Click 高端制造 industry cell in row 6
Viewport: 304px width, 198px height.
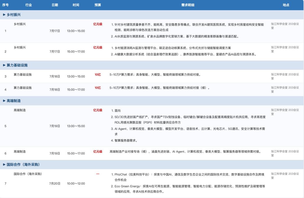pyautogui.click(x=20, y=152)
